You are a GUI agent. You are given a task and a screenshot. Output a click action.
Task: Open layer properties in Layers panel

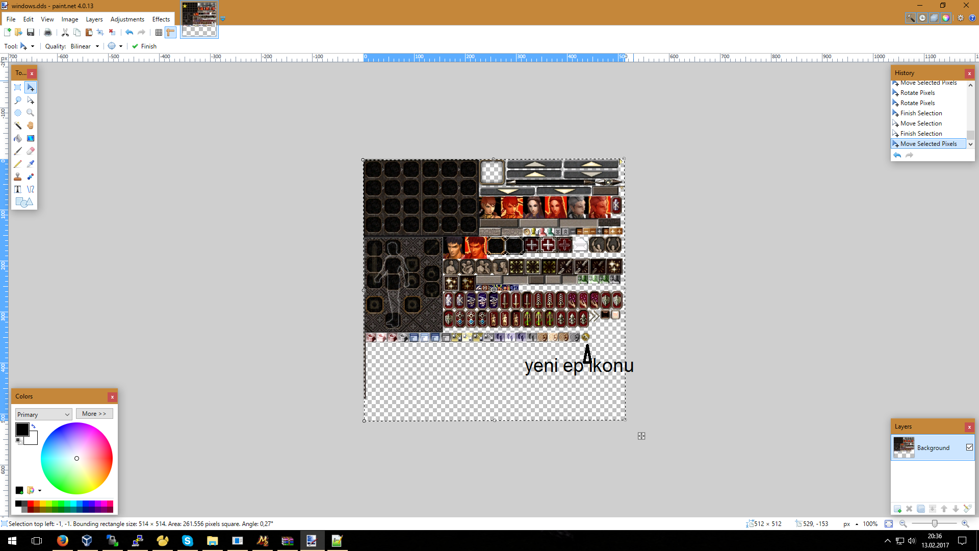click(x=967, y=509)
